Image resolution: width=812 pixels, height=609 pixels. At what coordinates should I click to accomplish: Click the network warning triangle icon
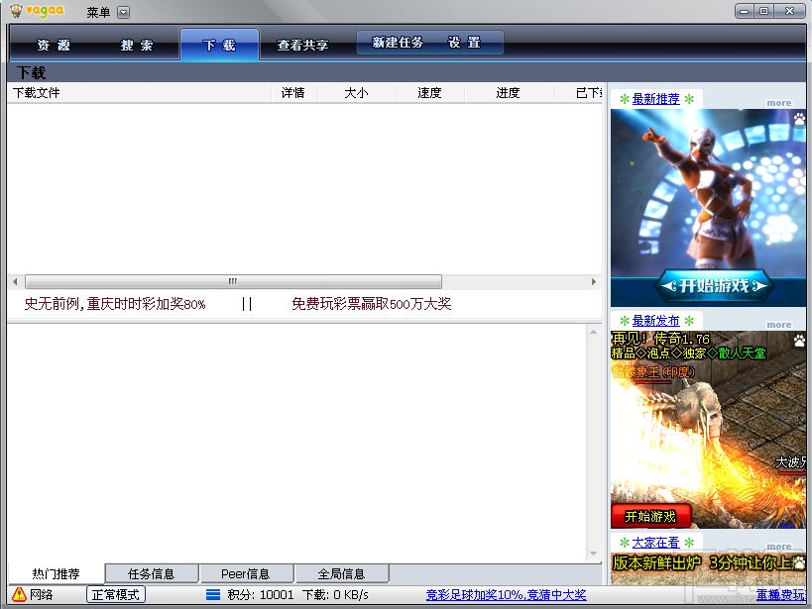coord(19,594)
